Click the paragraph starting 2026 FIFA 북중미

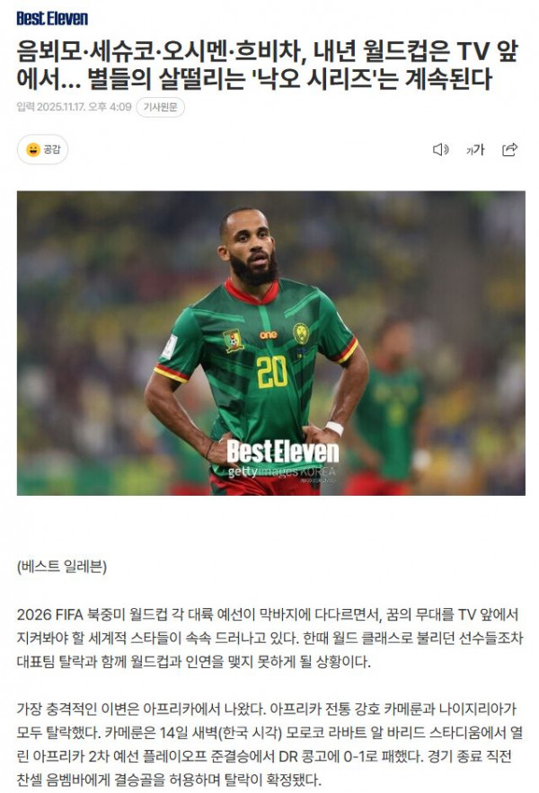point(269,639)
